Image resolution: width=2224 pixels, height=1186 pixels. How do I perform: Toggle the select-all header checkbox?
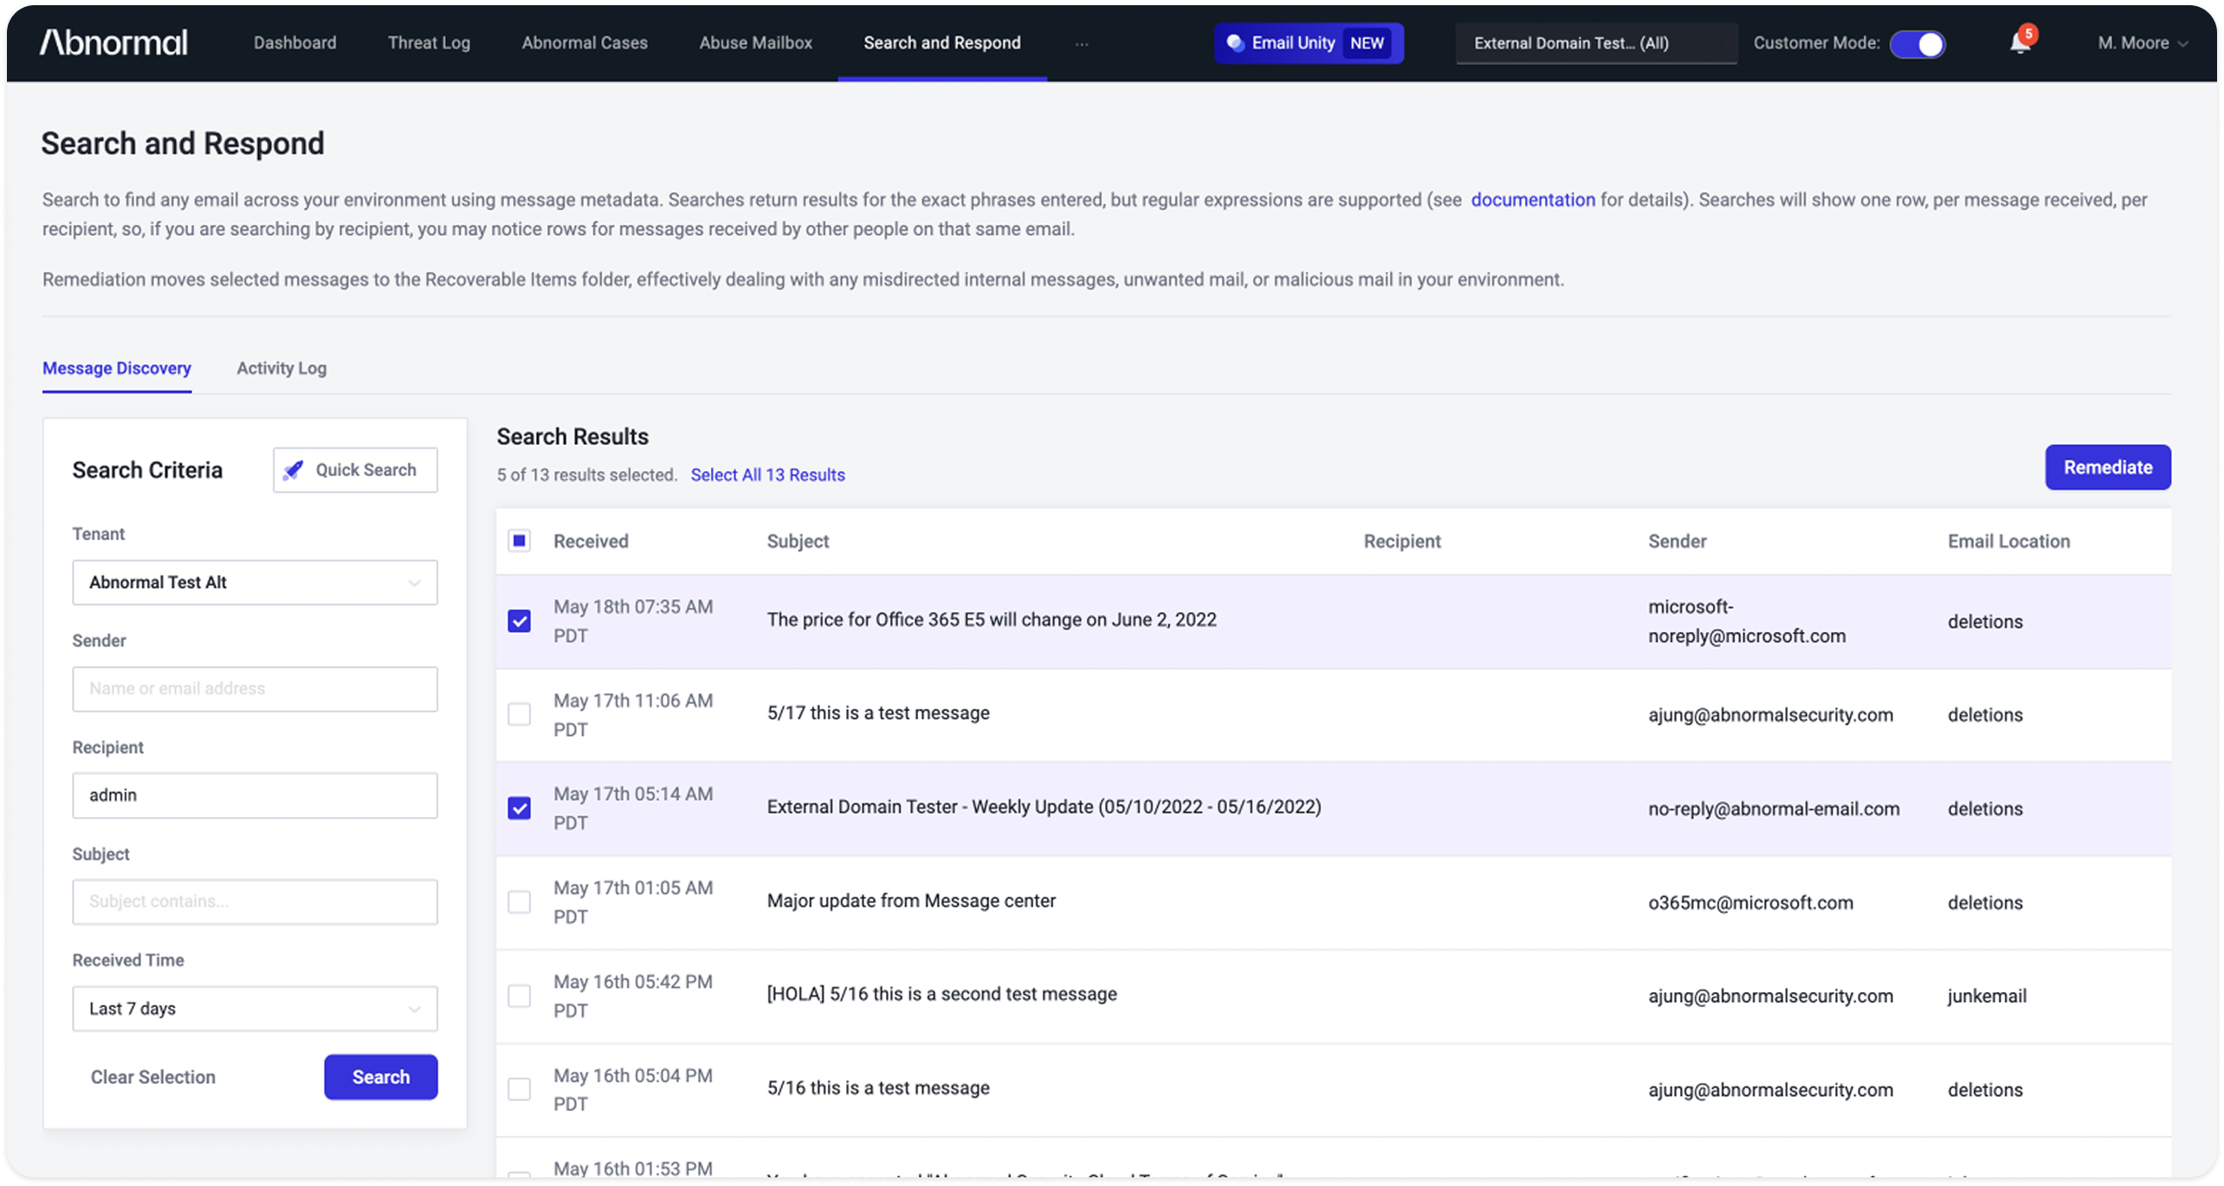(519, 541)
